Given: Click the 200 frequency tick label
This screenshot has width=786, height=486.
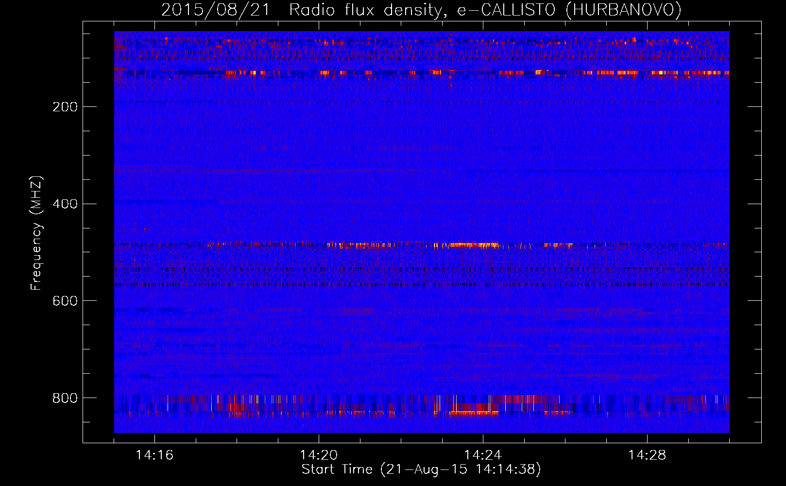Looking at the screenshot, I should (65, 107).
